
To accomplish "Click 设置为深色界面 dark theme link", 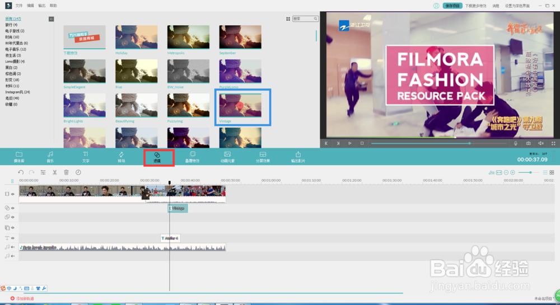I will pyautogui.click(x=517, y=6).
